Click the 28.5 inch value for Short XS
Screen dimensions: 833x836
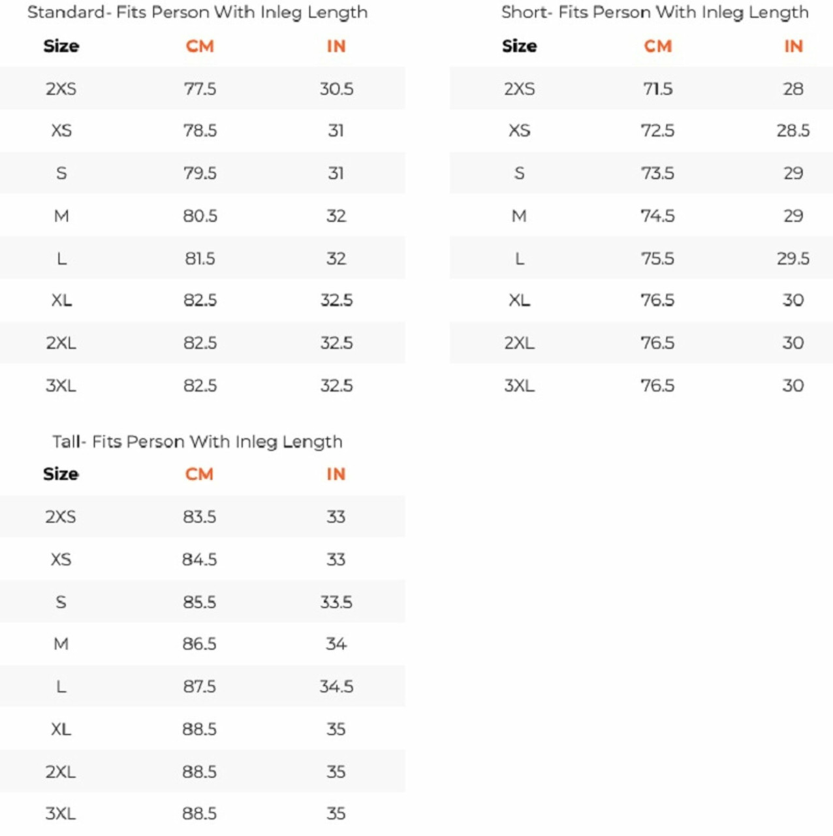point(793,131)
